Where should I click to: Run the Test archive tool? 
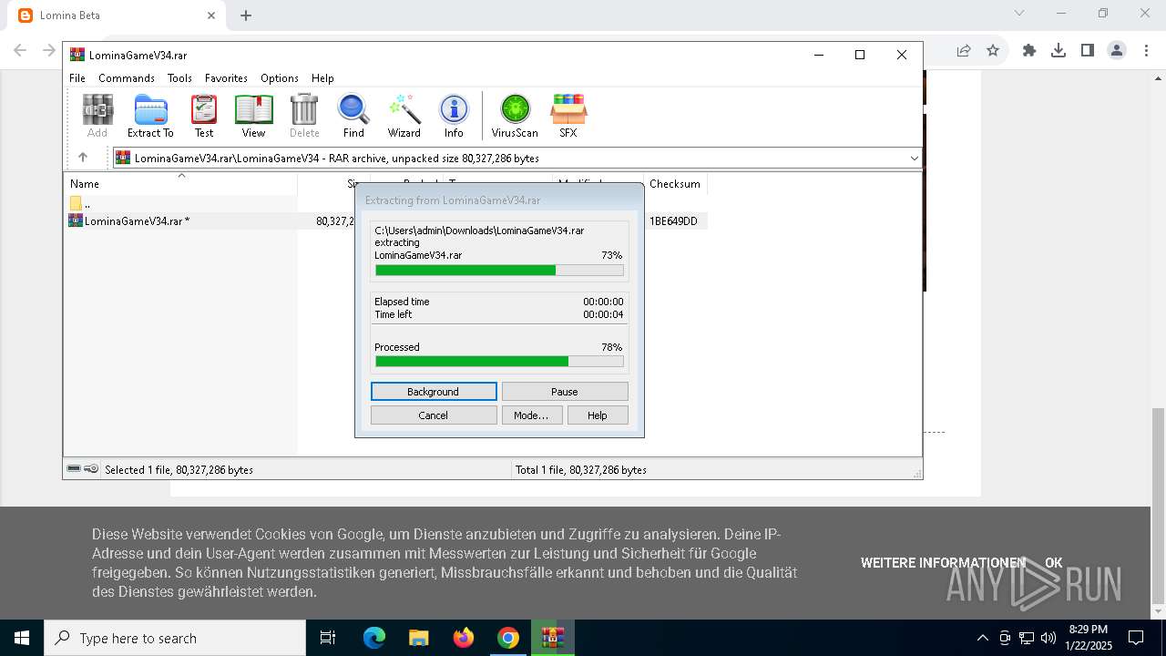(204, 116)
